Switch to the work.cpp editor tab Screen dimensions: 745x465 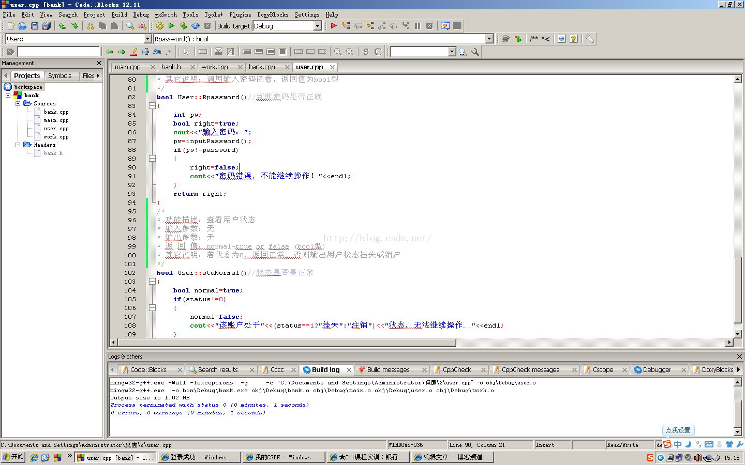(x=215, y=67)
